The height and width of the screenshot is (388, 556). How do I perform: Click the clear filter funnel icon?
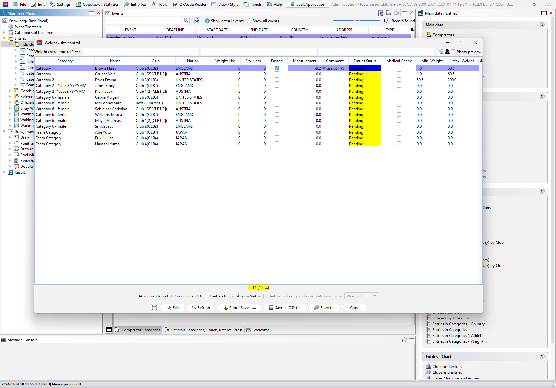click(x=440, y=52)
